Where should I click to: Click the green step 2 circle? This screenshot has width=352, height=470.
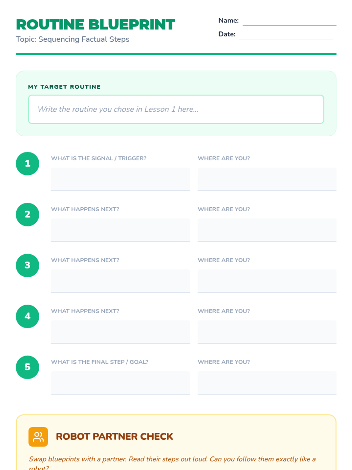(x=28, y=214)
